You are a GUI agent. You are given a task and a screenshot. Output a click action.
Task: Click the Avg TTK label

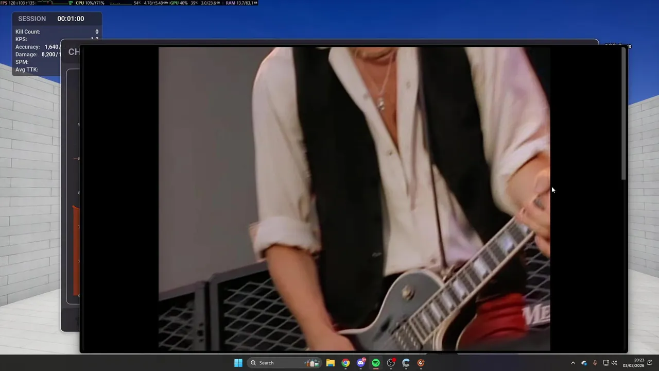coord(27,70)
